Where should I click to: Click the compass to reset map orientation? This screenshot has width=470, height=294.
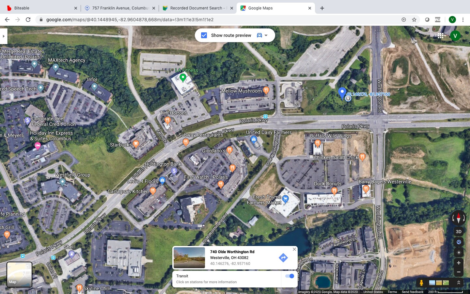[x=459, y=218]
